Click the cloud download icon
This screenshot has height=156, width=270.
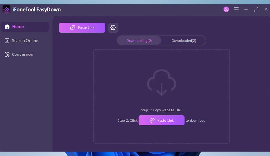pyautogui.click(x=161, y=83)
